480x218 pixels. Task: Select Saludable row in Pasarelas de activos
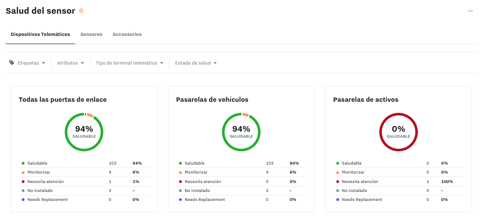point(398,163)
